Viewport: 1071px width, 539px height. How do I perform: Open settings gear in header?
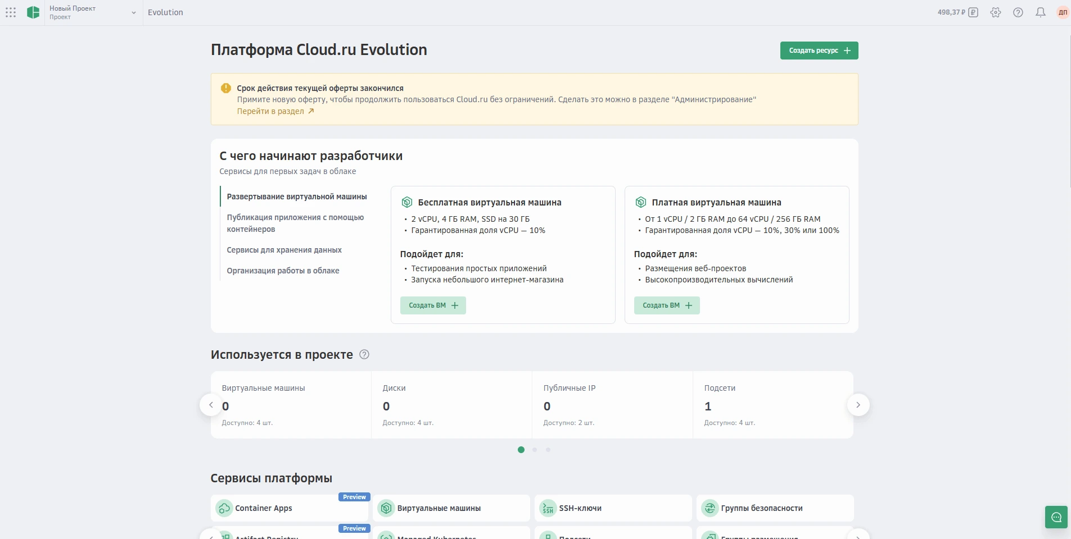(996, 12)
